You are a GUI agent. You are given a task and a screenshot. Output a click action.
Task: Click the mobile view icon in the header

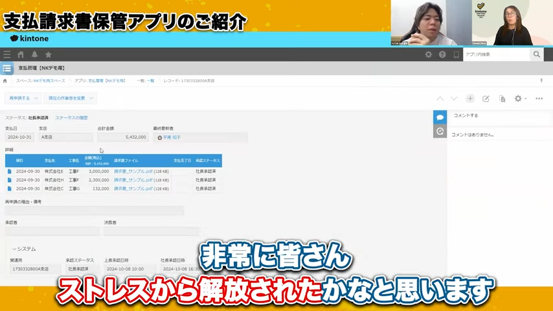(x=456, y=54)
